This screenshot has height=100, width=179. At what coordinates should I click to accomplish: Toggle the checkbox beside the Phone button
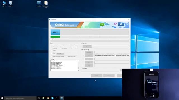coord(83,59)
